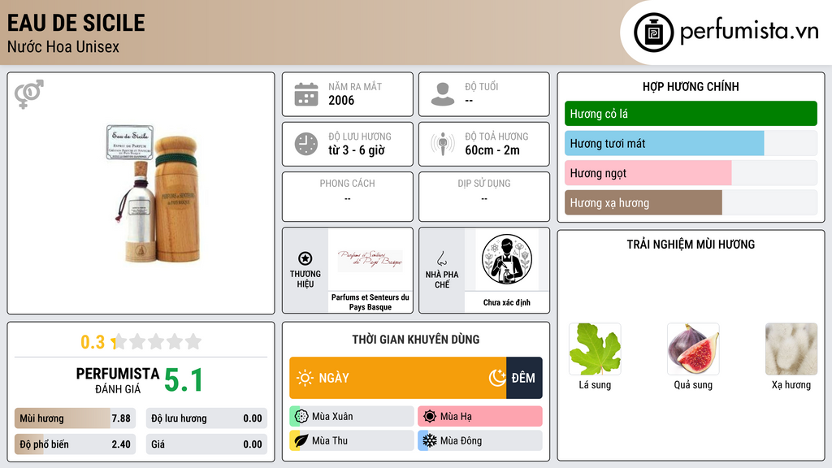832x468 pixels.
Task: Click the Eau de Sicile bottle product image
Action: tap(154, 193)
